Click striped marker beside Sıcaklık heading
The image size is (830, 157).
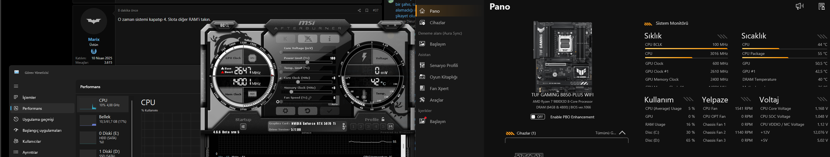(822, 37)
